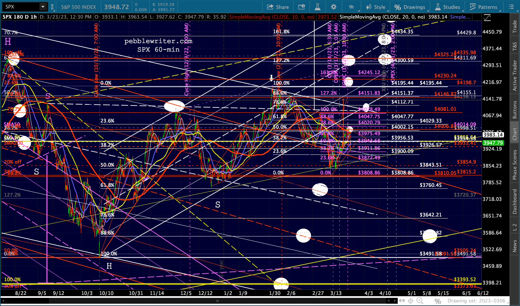Toggle the percent scale icon in bottom bar
This screenshot has height=306, width=520.
(x=438, y=301)
